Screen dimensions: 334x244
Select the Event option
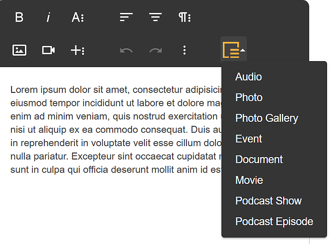pos(274,139)
